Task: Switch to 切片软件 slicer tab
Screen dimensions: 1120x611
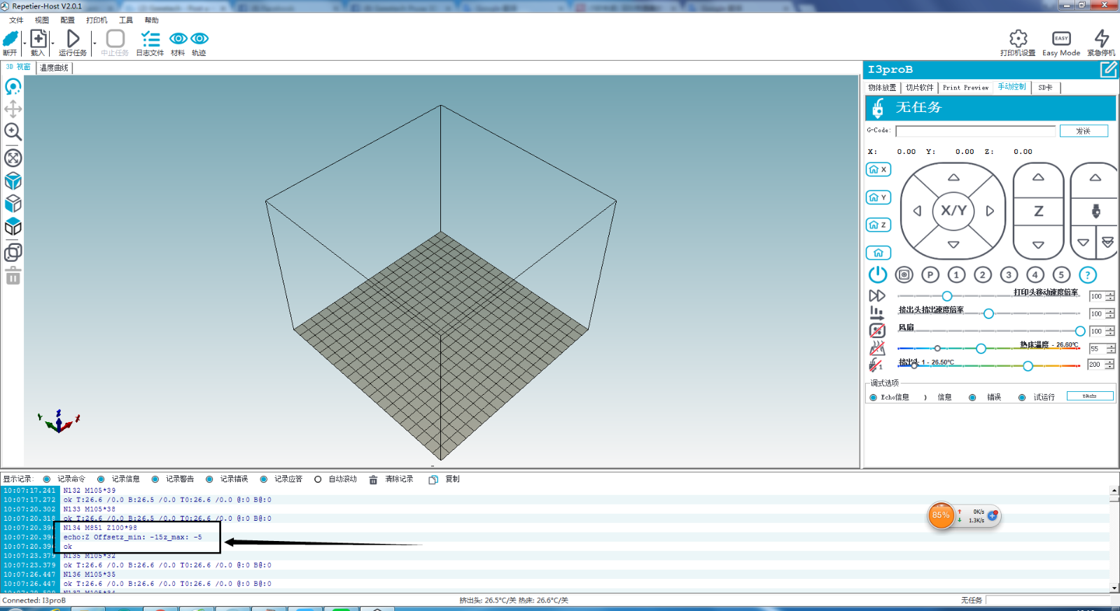Action: [x=919, y=87]
